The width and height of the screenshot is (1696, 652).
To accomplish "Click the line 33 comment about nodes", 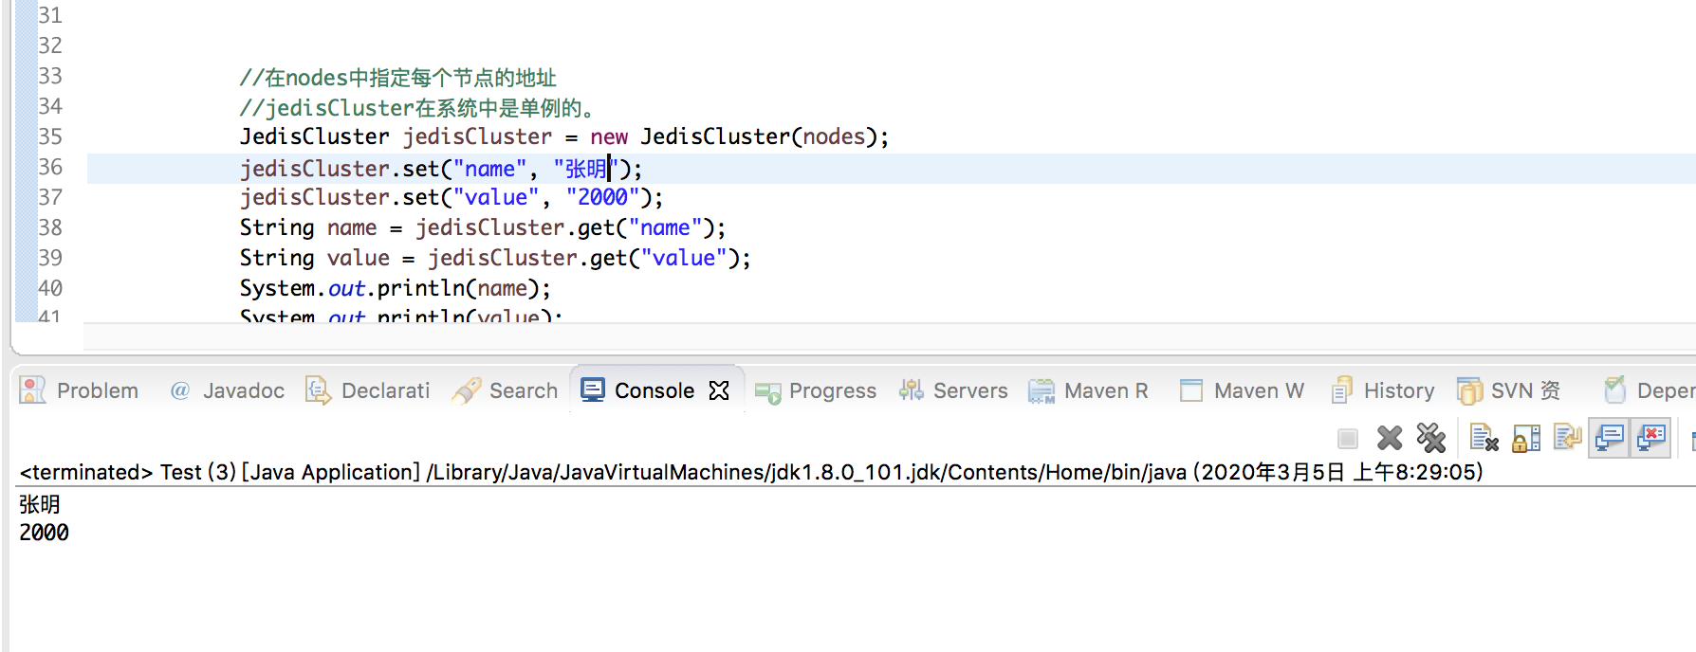I will pyautogui.click(x=397, y=78).
